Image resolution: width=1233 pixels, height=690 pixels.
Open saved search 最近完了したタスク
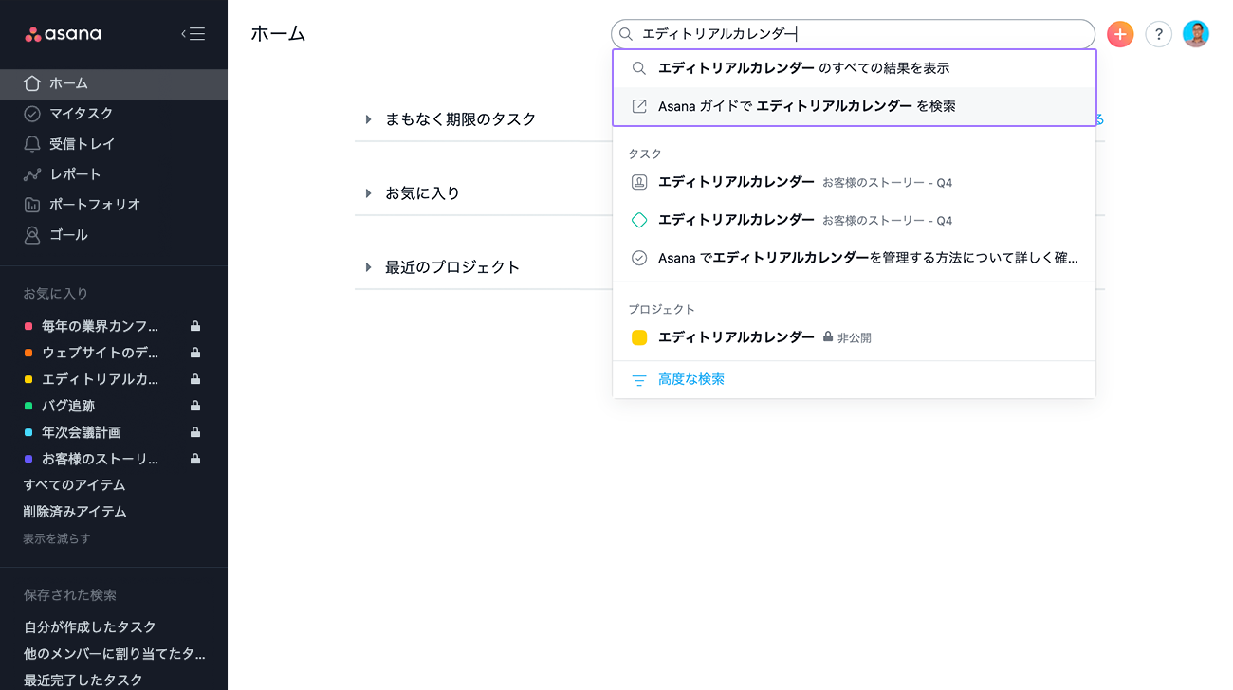pos(83,681)
